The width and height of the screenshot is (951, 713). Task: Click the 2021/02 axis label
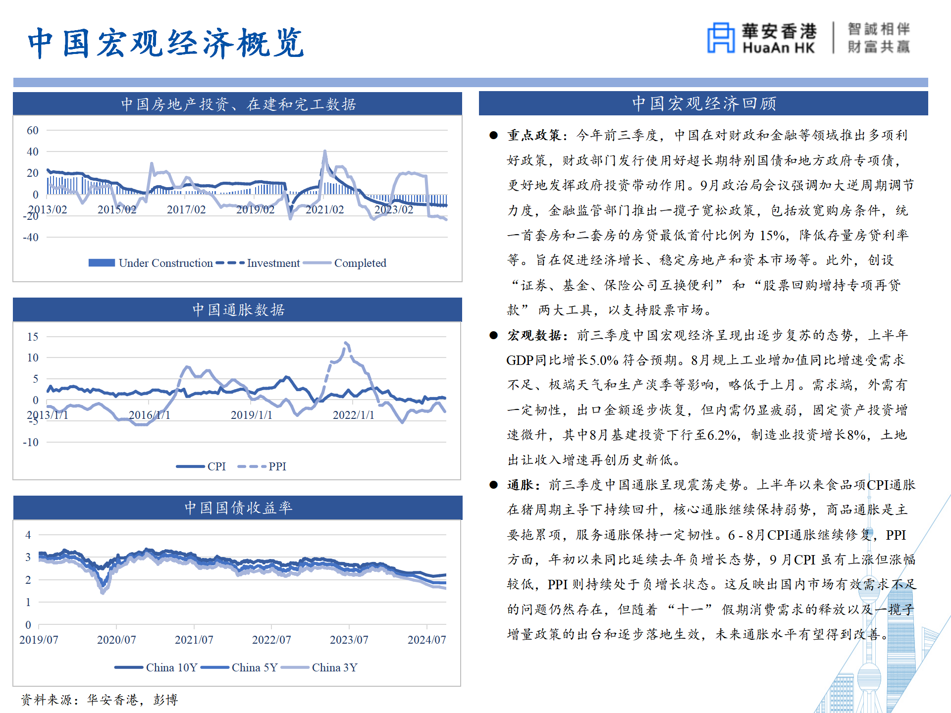pyautogui.click(x=324, y=209)
